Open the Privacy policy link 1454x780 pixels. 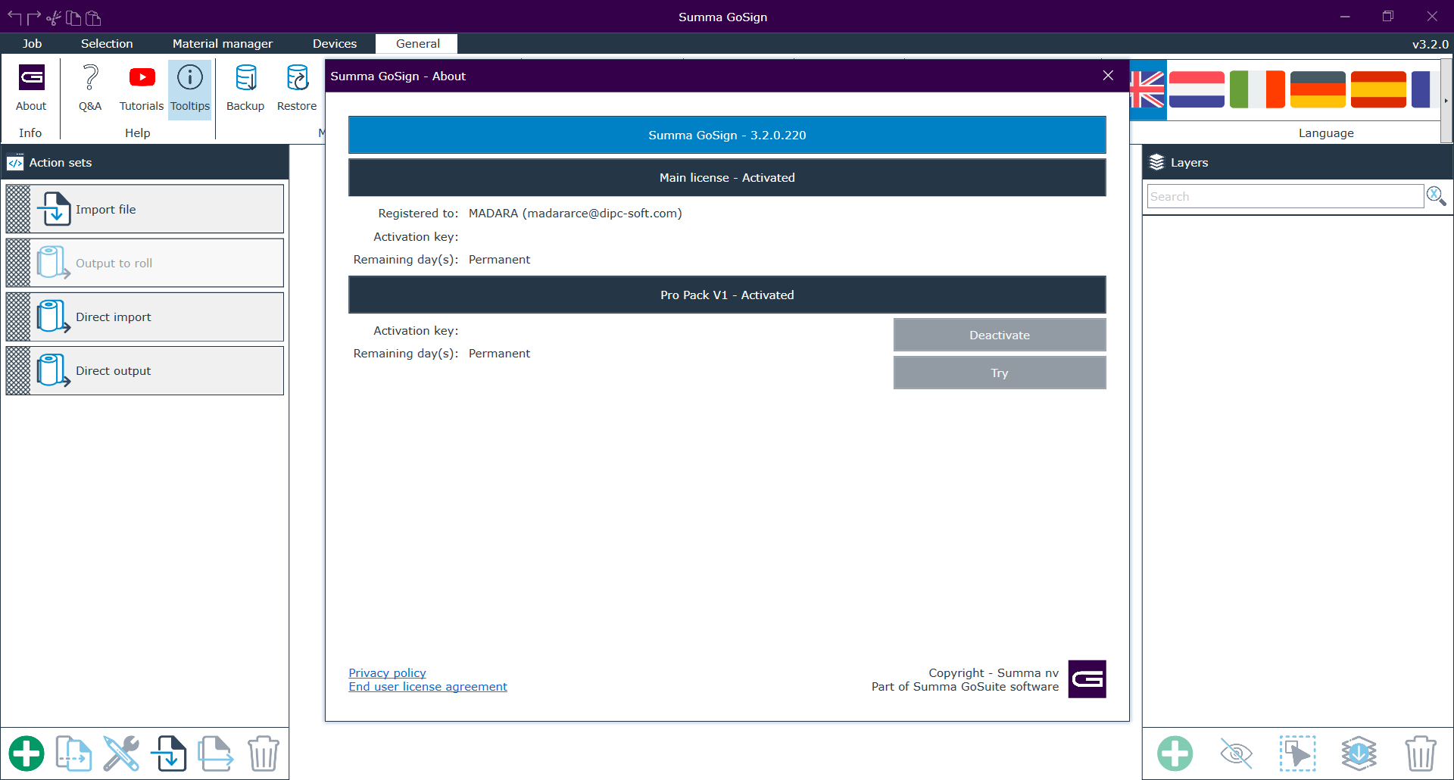(387, 672)
